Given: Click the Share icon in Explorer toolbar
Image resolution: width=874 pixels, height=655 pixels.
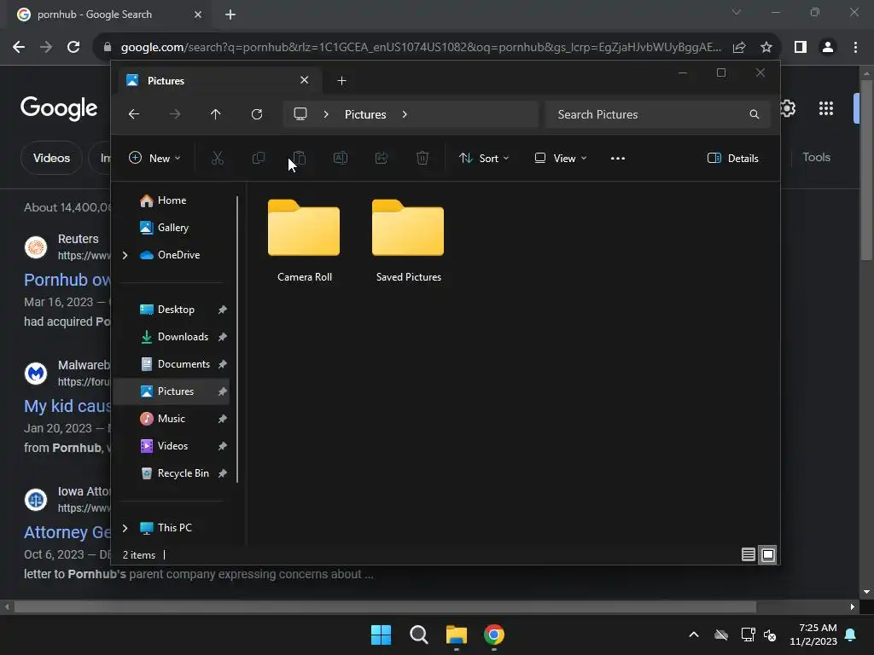Looking at the screenshot, I should (382, 158).
